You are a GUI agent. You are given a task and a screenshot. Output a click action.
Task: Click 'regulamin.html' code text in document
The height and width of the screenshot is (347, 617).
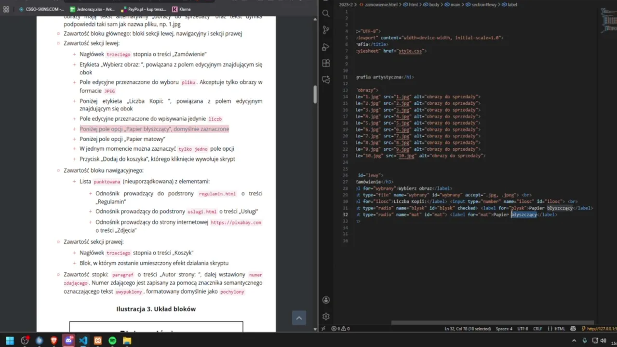tap(217, 194)
